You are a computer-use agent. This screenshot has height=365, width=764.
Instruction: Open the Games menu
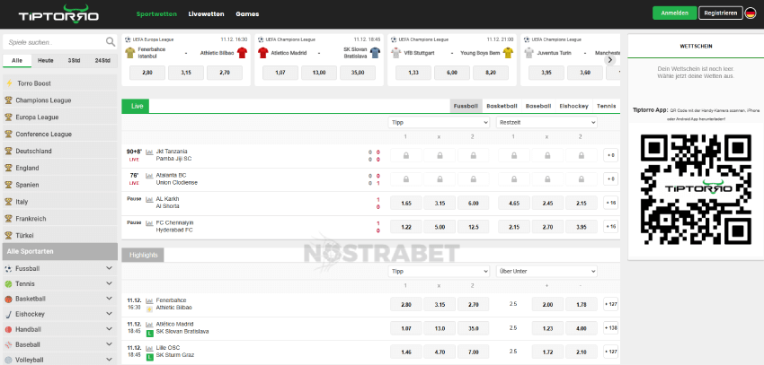[247, 14]
